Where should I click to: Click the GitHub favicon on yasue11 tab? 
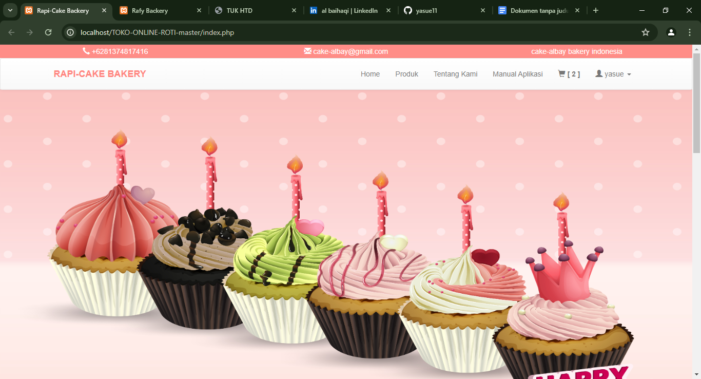(408, 10)
